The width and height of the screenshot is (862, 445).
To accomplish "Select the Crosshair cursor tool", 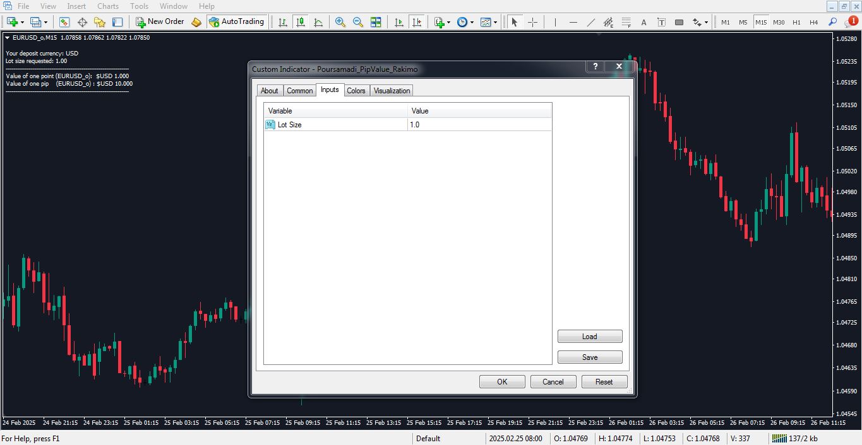I will (x=532, y=22).
